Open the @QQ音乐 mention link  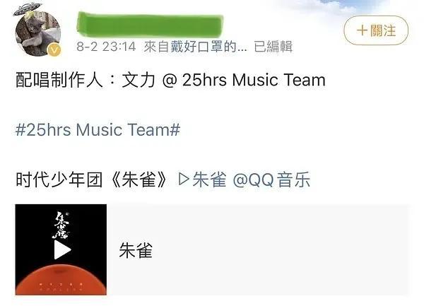point(271,180)
